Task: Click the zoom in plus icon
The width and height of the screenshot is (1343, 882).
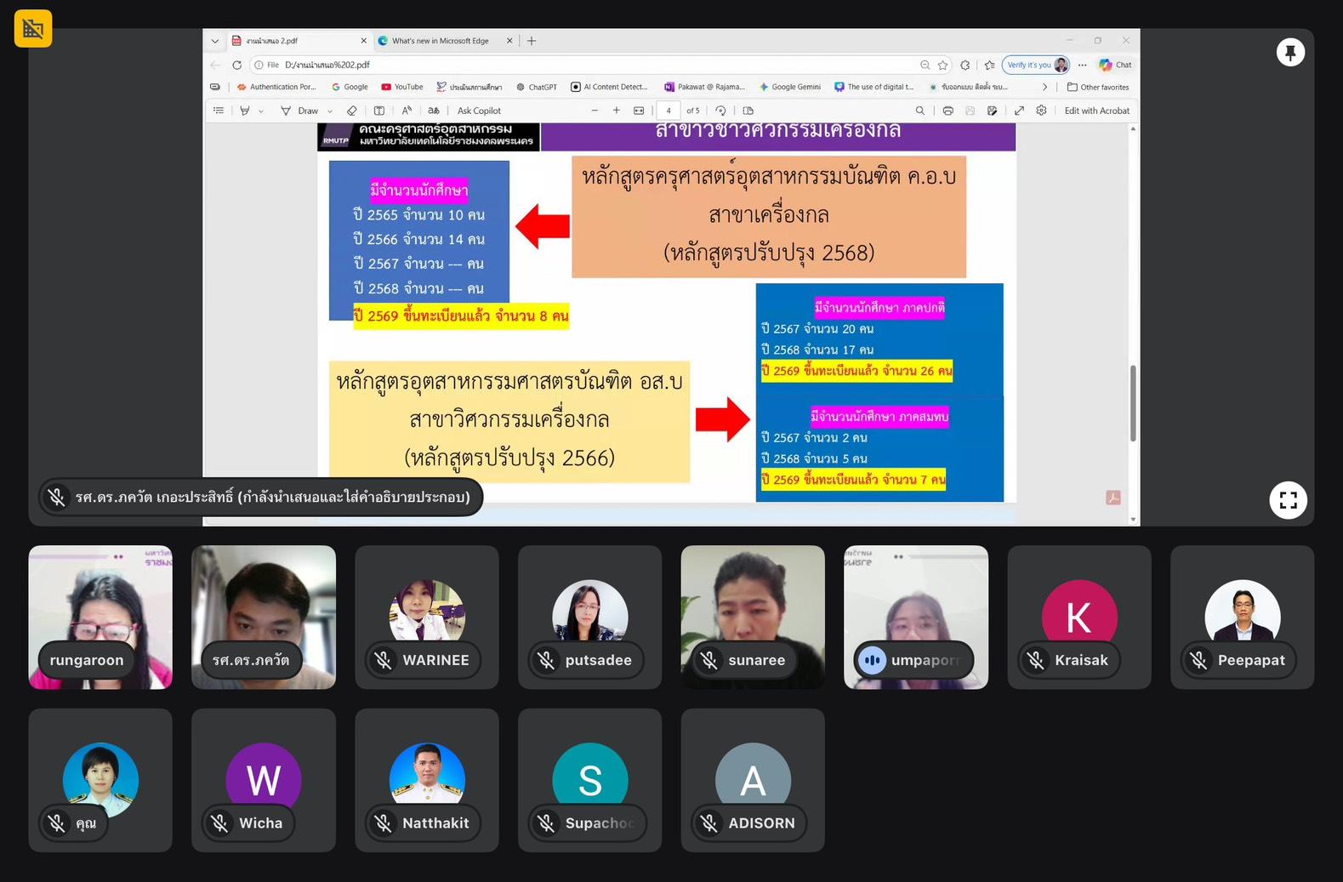Action: coord(617,111)
